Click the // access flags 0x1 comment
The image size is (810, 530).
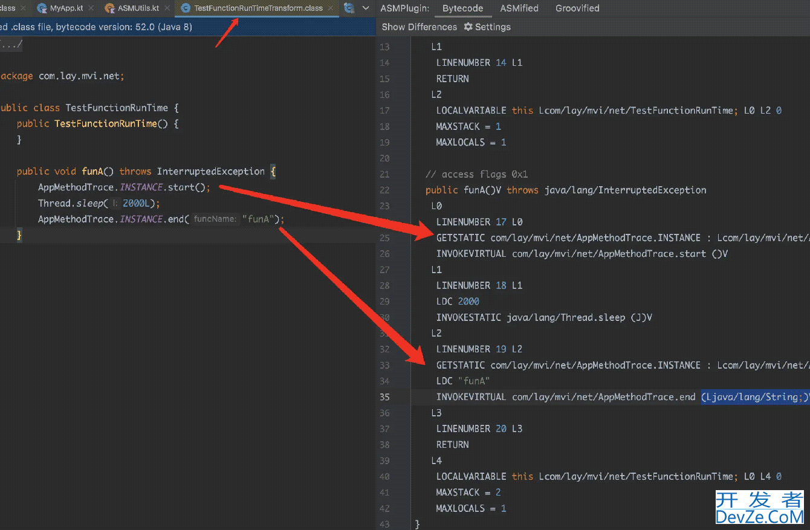coord(476,174)
